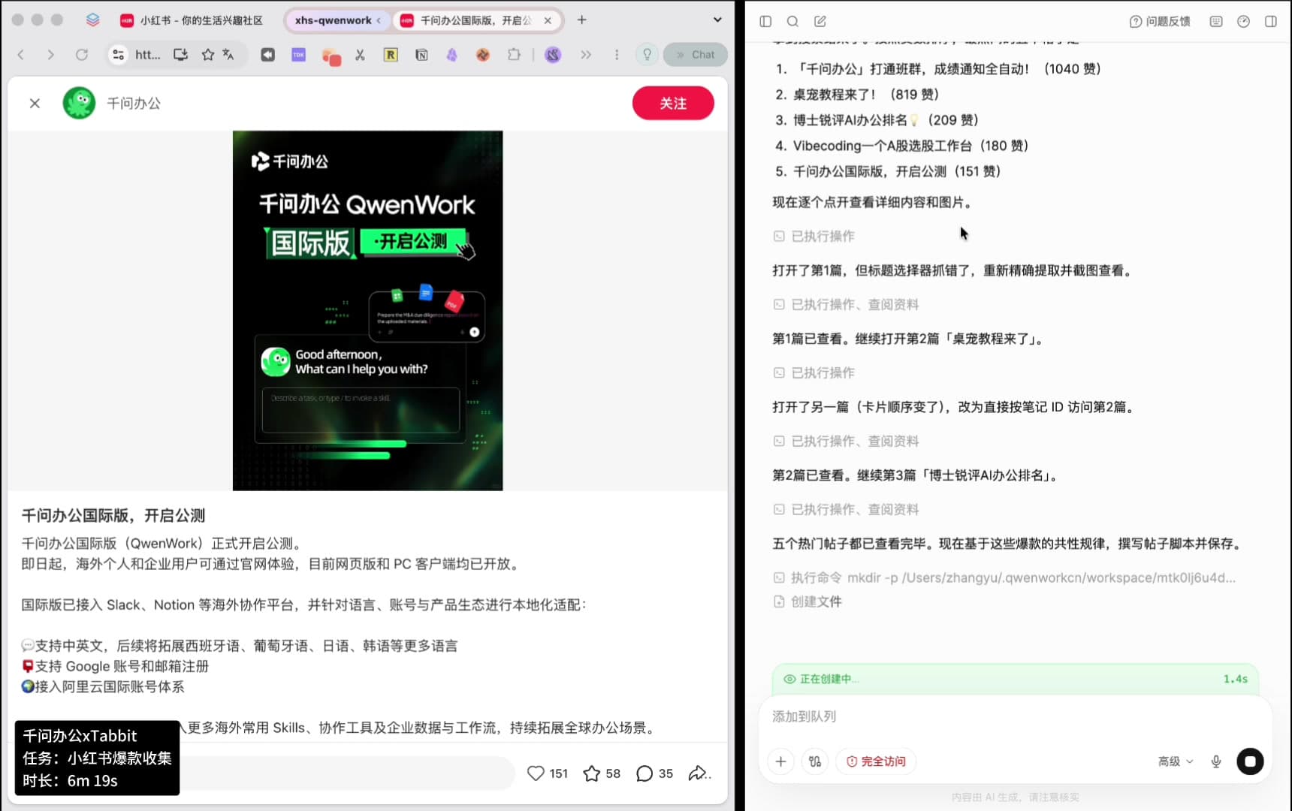Click the post title 千问办公国际版，开启公测
This screenshot has width=1292, height=811.
click(113, 516)
